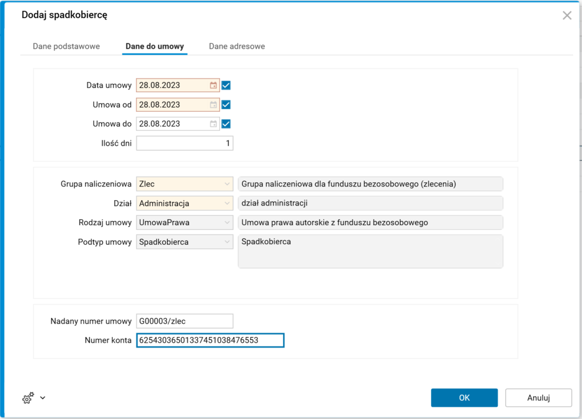Open the Dane adresowe tab

pyautogui.click(x=237, y=47)
